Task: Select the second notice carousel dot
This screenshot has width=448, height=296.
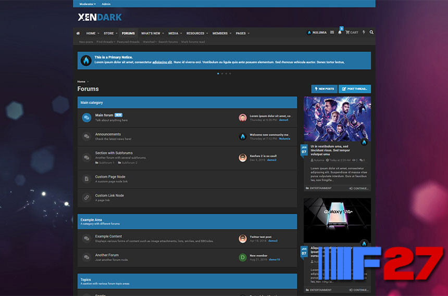Action: 222,73
